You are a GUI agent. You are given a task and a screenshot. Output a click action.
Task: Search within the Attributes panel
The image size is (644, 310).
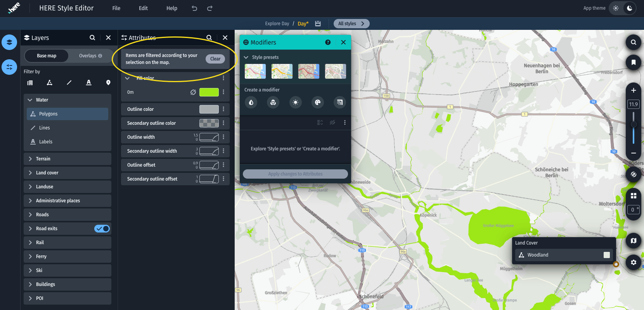tap(209, 38)
